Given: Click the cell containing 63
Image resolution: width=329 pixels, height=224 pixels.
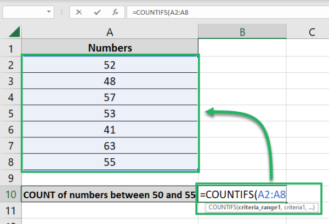Looking at the screenshot, I should tap(110, 146).
